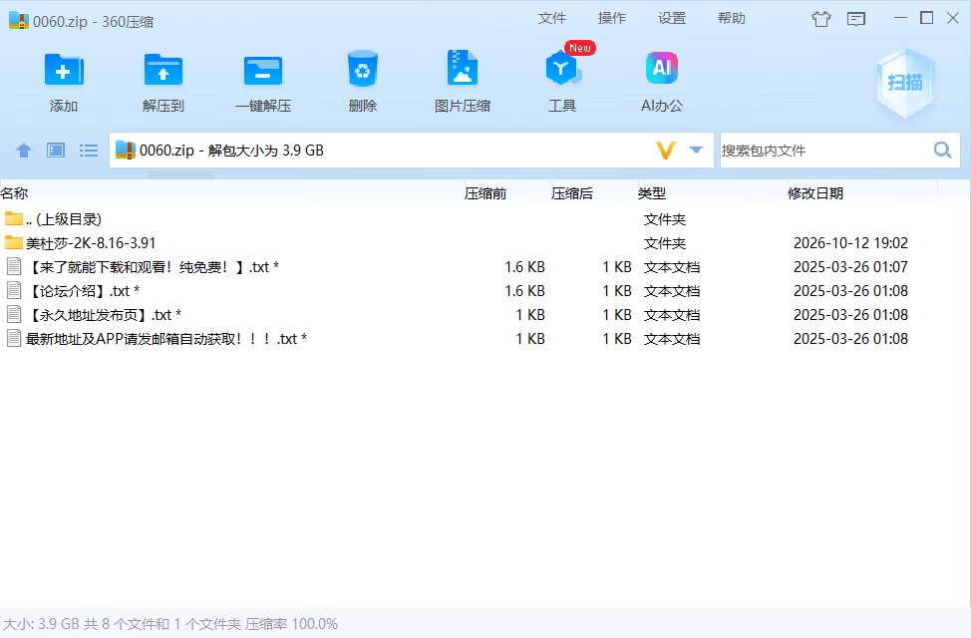The height and width of the screenshot is (638, 971).
Task: Switch to the thumbnail view icon
Action: [56, 150]
